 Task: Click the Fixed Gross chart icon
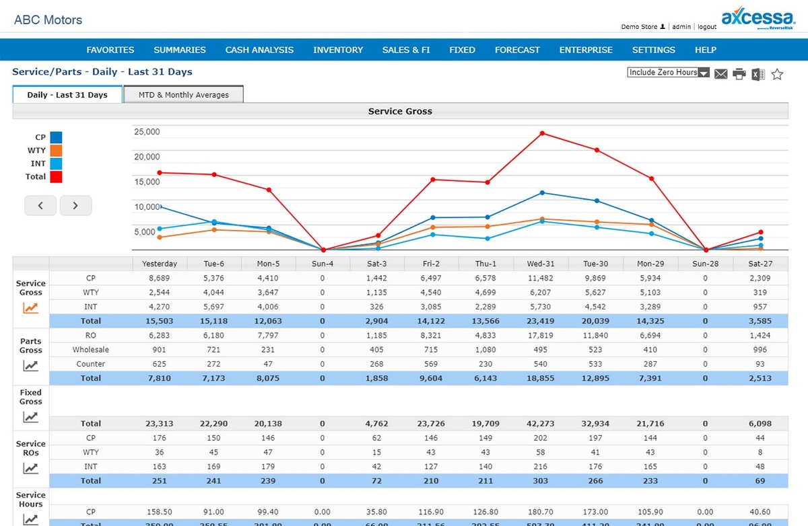click(x=30, y=417)
